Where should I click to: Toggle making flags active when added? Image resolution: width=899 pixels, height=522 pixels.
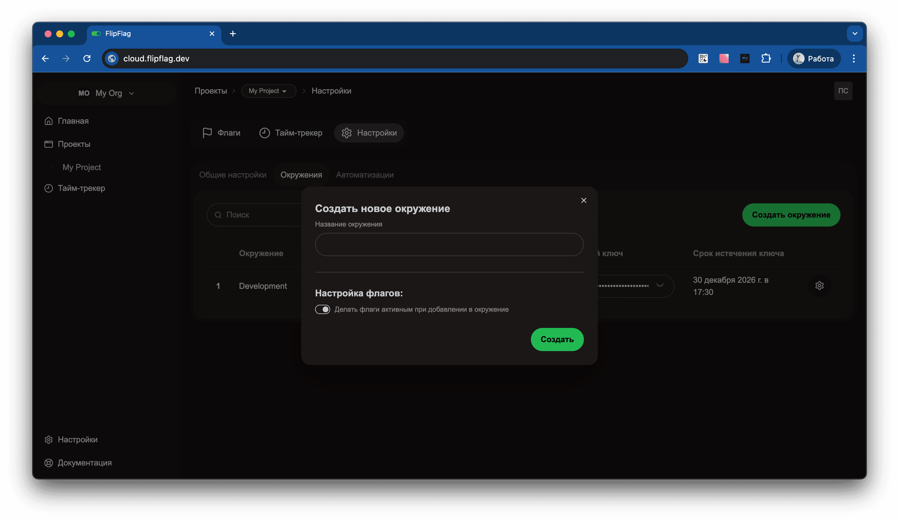coord(322,309)
